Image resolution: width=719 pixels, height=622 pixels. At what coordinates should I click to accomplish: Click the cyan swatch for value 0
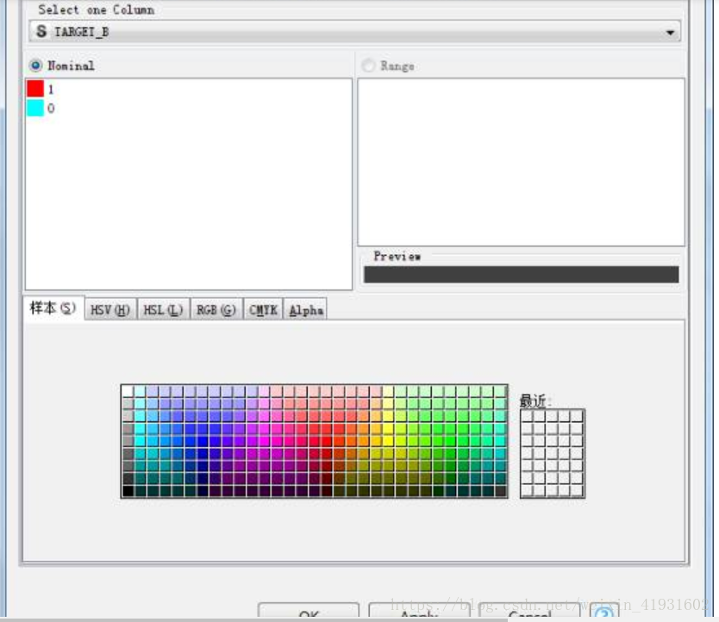tap(35, 109)
